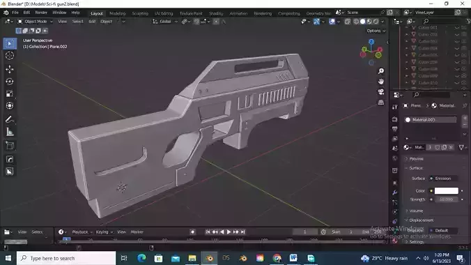Toggle X-ray mode
Image resolution: width=471 pixels, height=265 pixels.
click(347, 22)
